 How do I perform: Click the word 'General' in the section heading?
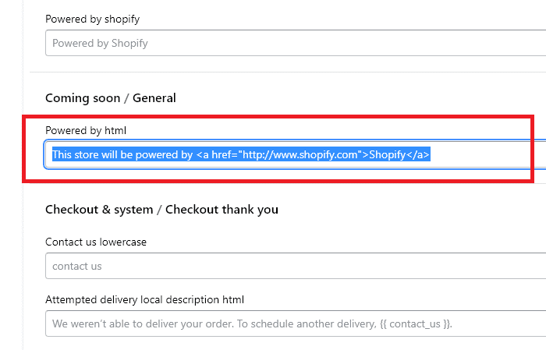click(x=154, y=98)
